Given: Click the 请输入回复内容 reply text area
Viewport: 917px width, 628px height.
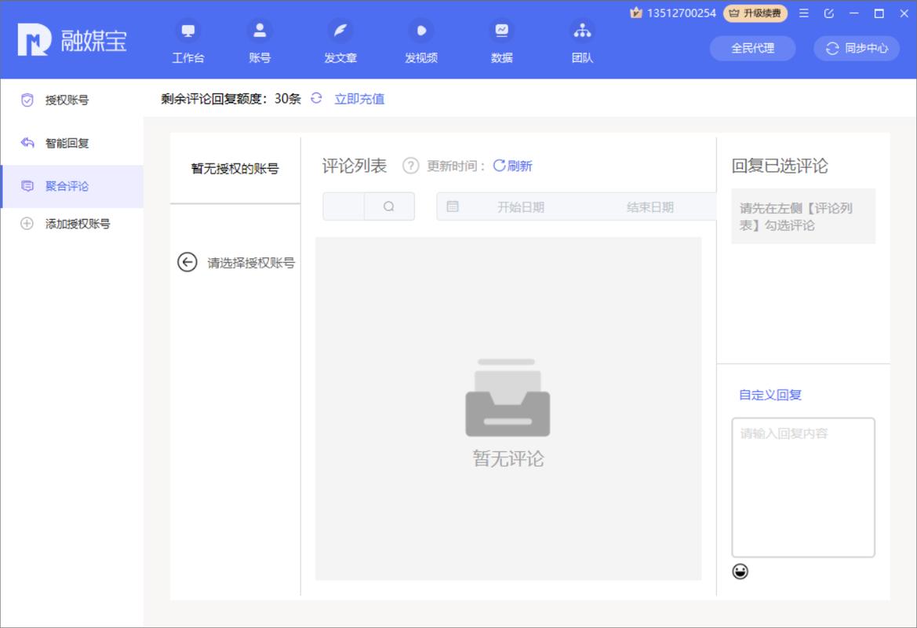Looking at the screenshot, I should [x=803, y=487].
